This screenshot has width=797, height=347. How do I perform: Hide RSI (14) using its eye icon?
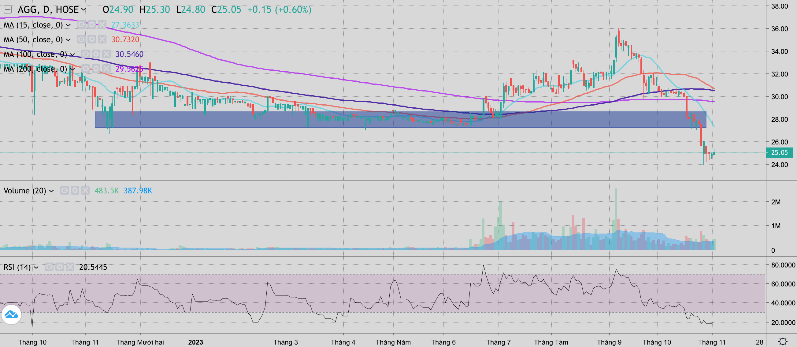coord(49,267)
